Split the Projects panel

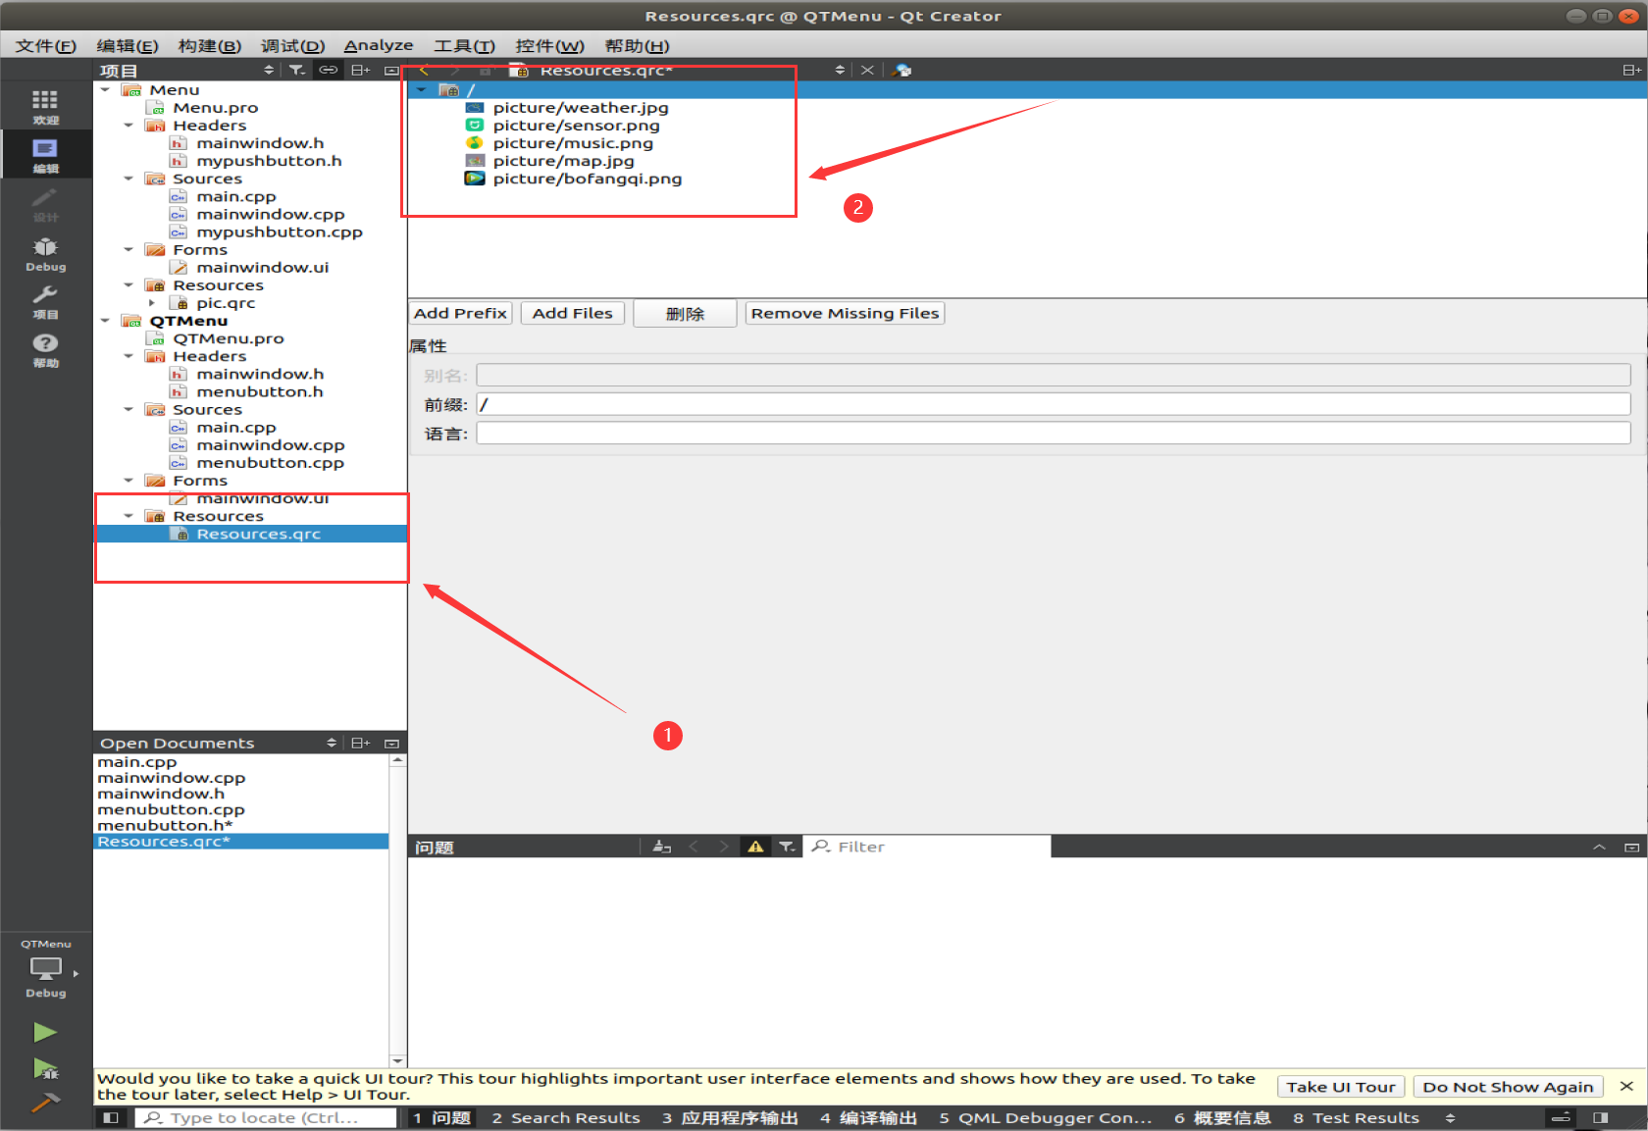[360, 70]
